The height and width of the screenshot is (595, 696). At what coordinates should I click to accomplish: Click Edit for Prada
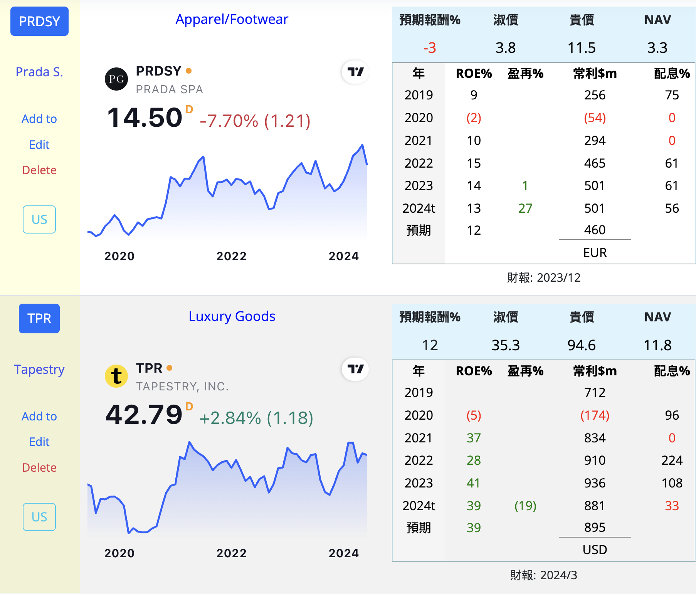39,145
